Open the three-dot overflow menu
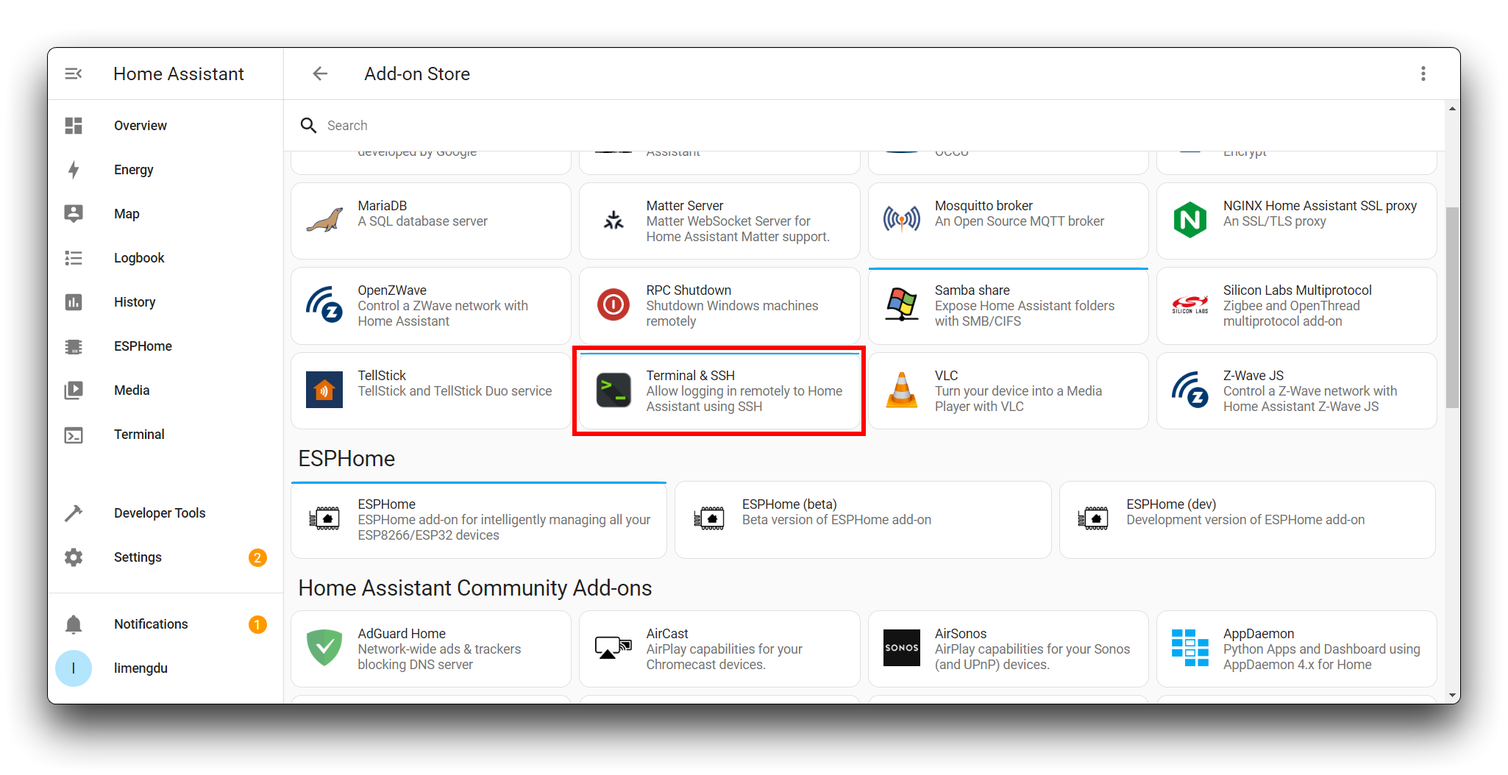1508x775 pixels. pyautogui.click(x=1423, y=74)
